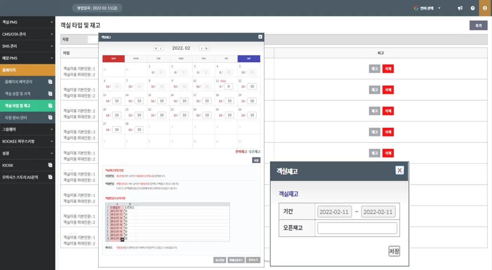Click the icon beside 오아시스 스토리 AS문의
The width and height of the screenshot is (492, 270).
tap(50, 177)
